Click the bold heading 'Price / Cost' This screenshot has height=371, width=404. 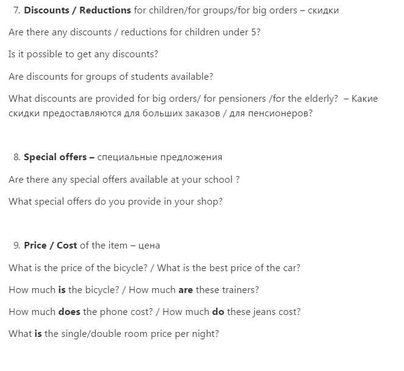51,246
